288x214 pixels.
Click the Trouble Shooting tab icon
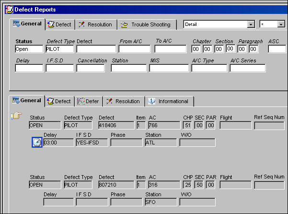coord(124,24)
